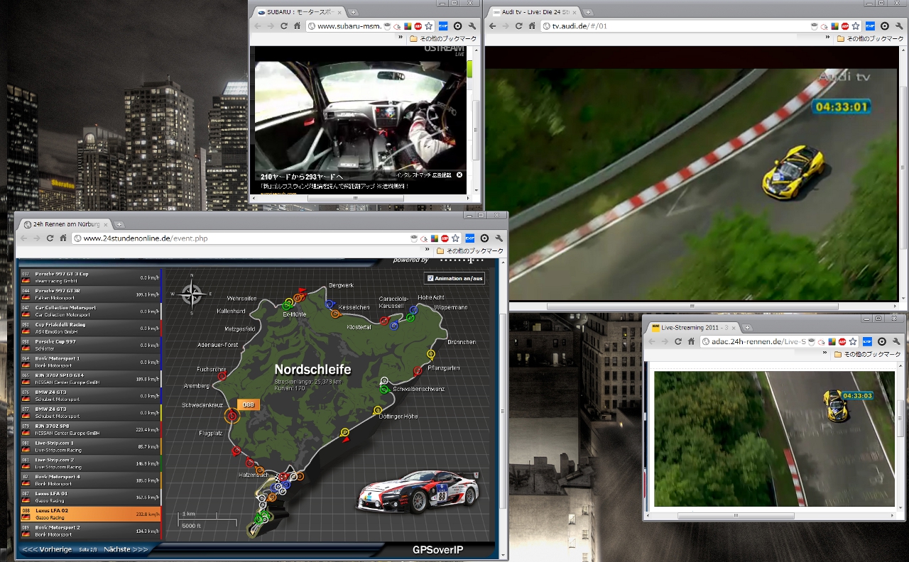909x562 pixels.
Task: Click the AdBlock icon in the Subaru window
Action: click(418, 26)
